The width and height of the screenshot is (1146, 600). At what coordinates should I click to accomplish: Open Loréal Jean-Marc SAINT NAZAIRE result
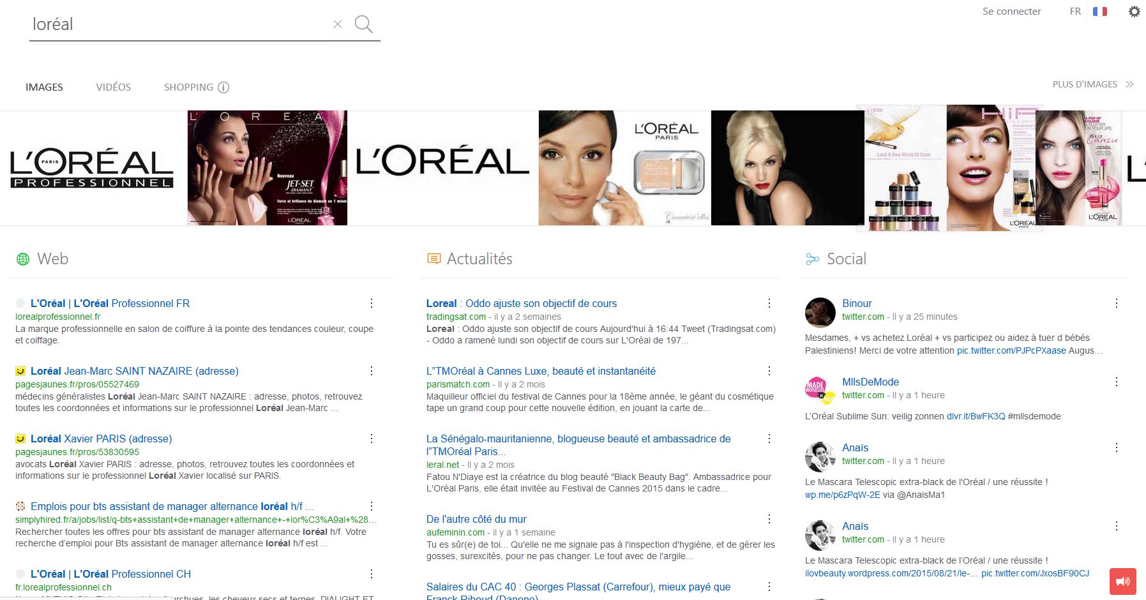pyautogui.click(x=135, y=371)
